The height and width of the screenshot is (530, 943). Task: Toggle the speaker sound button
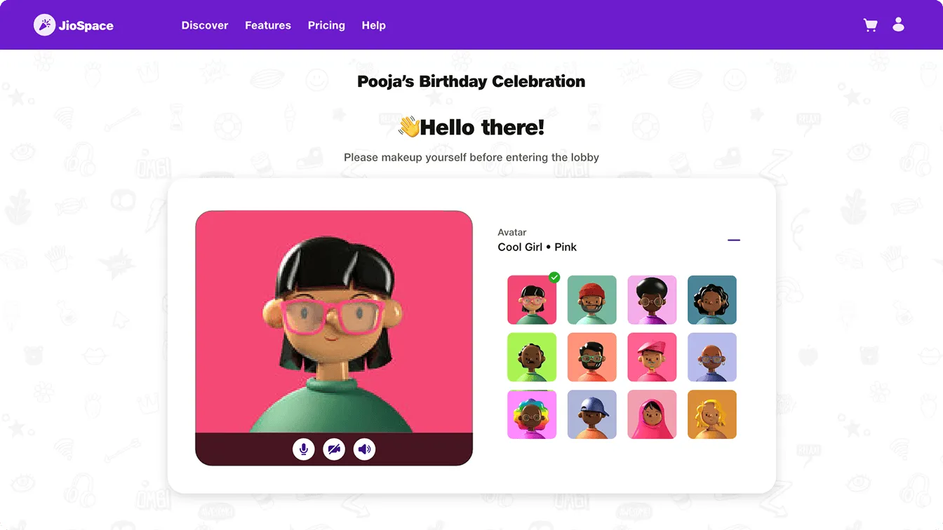point(364,449)
